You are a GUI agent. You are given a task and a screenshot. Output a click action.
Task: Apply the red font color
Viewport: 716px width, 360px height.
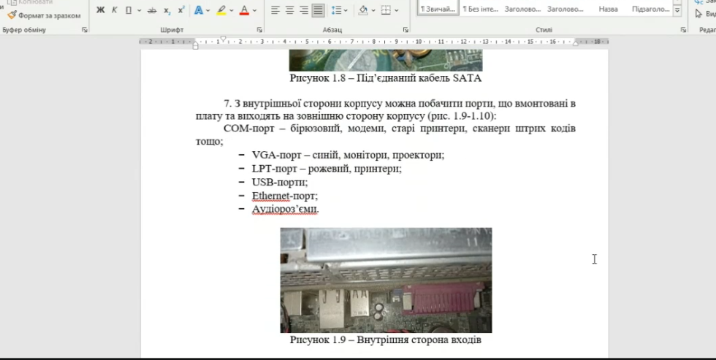(x=244, y=10)
